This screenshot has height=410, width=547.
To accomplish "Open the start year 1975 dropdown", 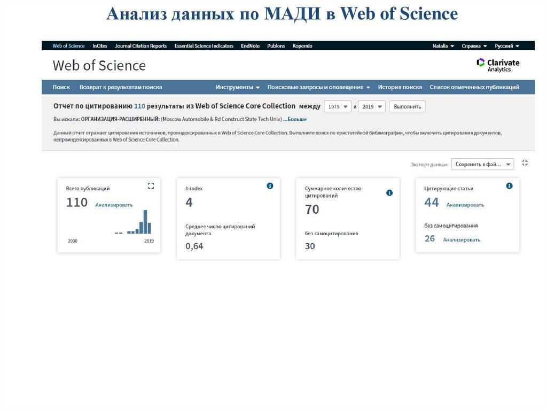I will [x=338, y=106].
